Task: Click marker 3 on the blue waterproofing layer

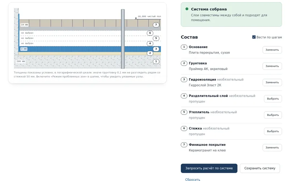Action: click(x=156, y=49)
